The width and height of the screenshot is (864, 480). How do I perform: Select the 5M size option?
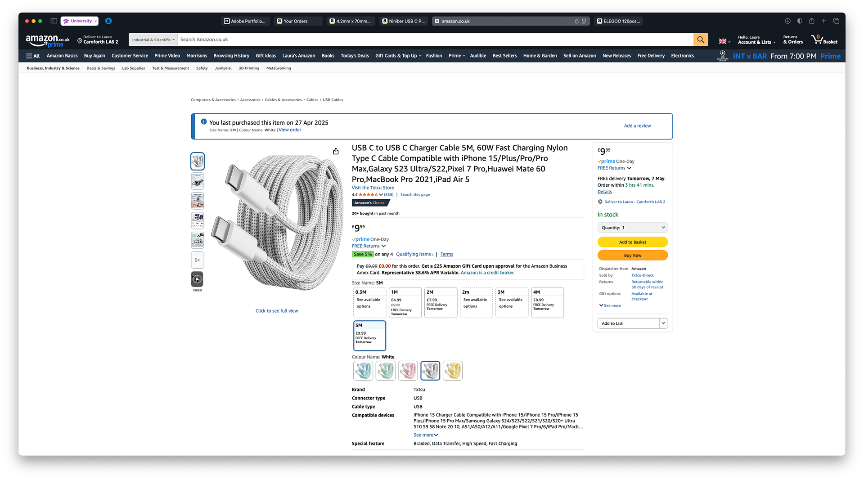pyautogui.click(x=369, y=336)
